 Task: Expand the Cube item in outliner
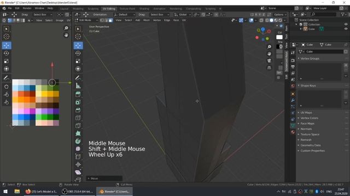[x=301, y=29]
